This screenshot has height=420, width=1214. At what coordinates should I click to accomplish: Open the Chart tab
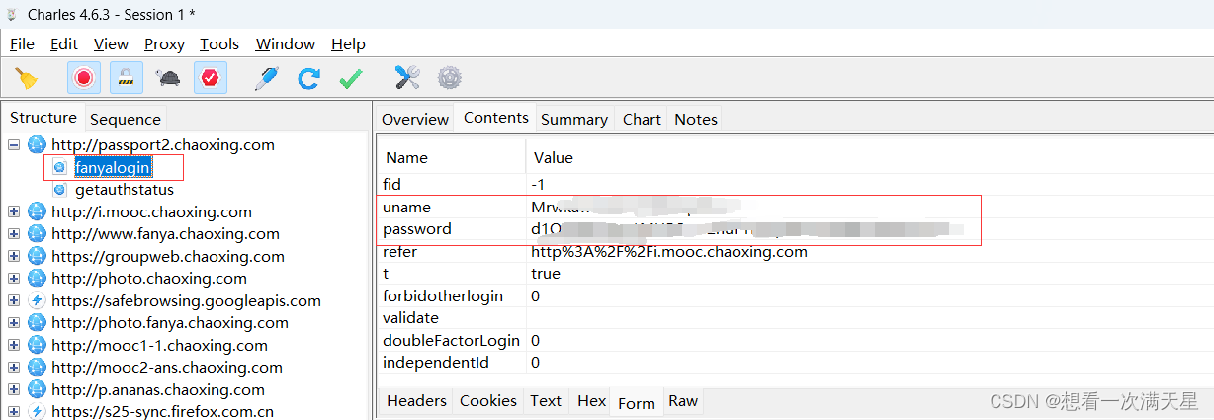click(x=642, y=119)
